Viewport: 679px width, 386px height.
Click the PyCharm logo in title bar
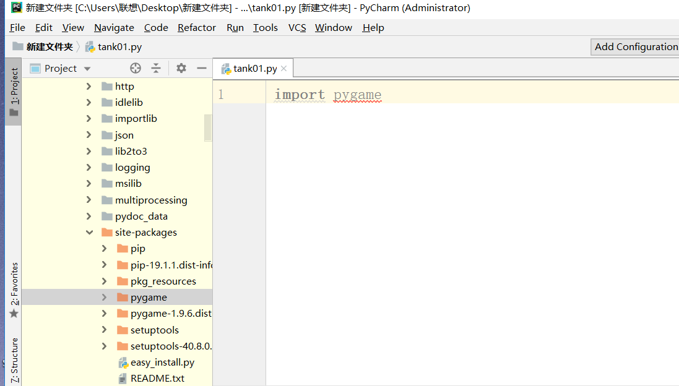coord(17,7)
